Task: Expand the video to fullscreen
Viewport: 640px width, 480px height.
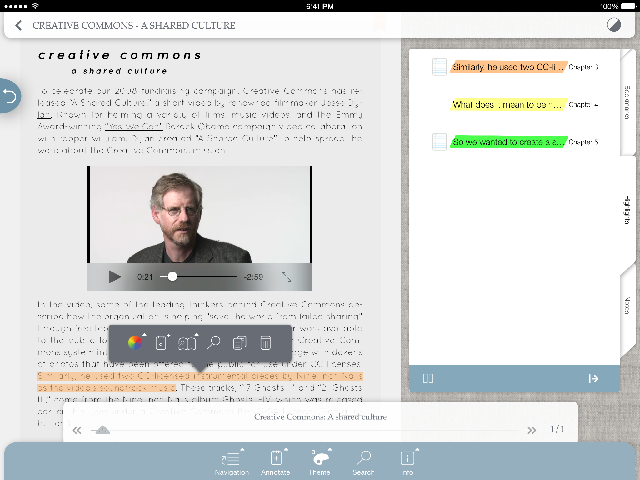Action: point(286,277)
